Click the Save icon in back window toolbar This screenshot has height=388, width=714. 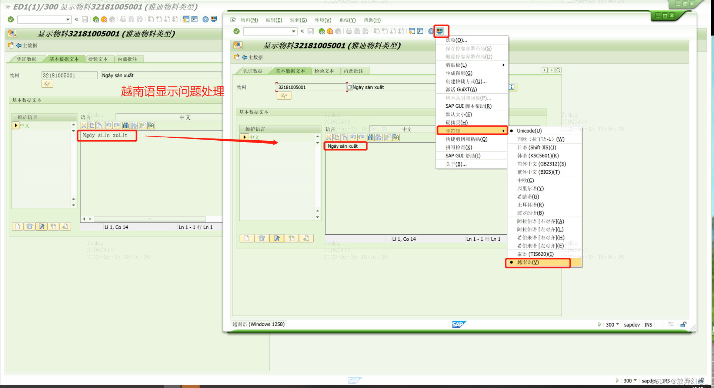(x=85, y=19)
